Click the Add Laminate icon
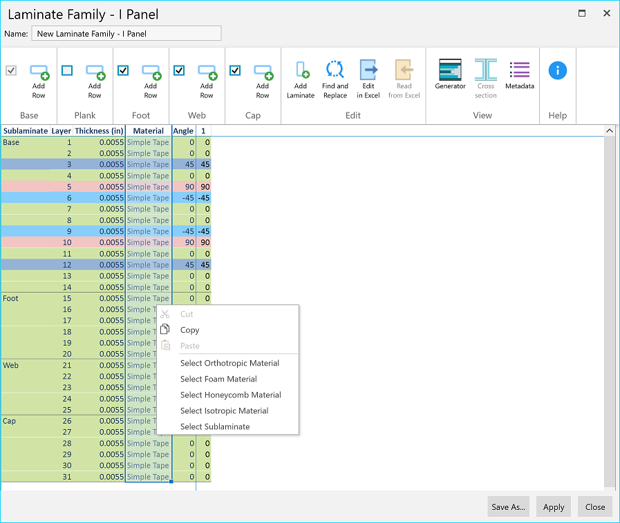 (x=302, y=70)
